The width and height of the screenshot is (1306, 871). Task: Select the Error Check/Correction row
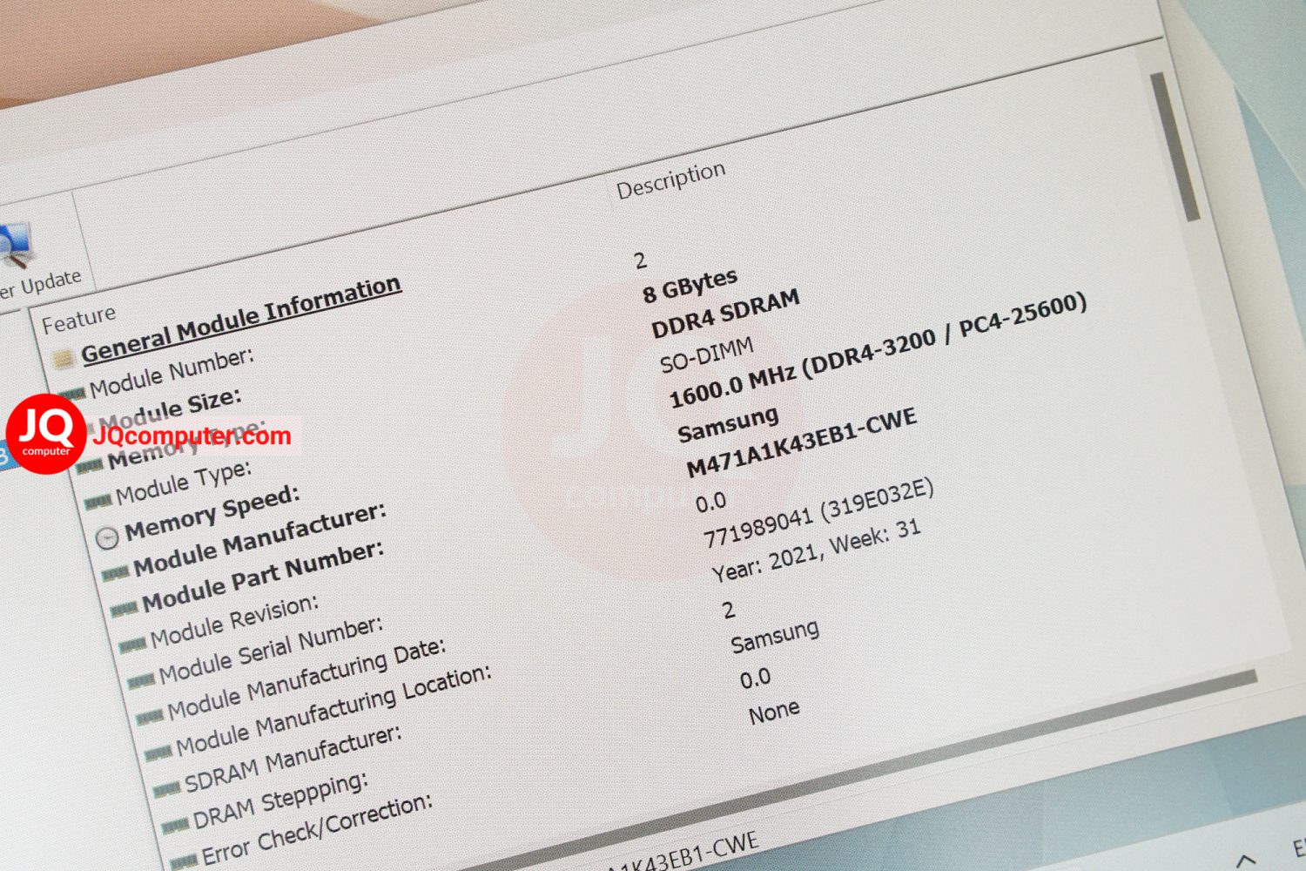pos(317,830)
